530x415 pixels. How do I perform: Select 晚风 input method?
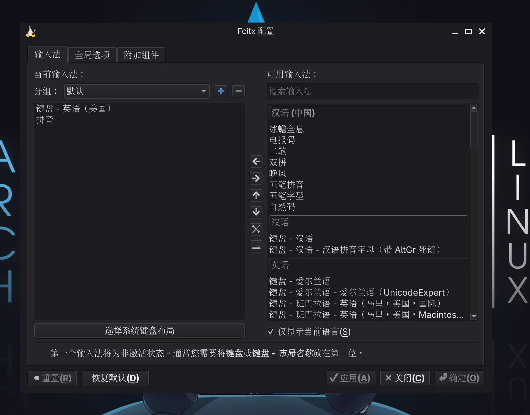368,174
